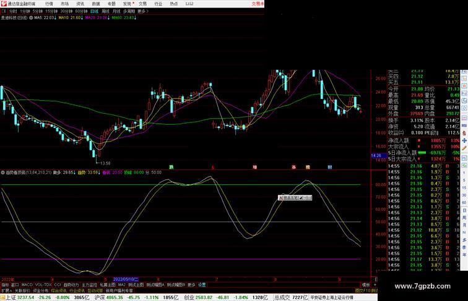Click the 创业 index in status bar
This screenshot has height=301, width=468.
(x=189, y=297)
